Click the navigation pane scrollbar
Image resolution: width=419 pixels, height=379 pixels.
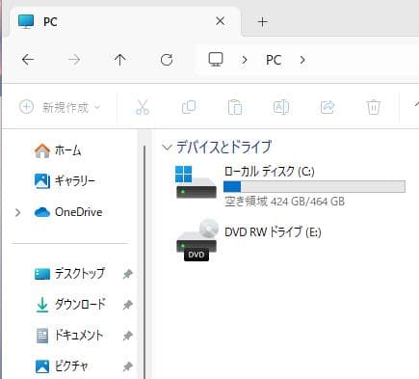click(x=144, y=262)
